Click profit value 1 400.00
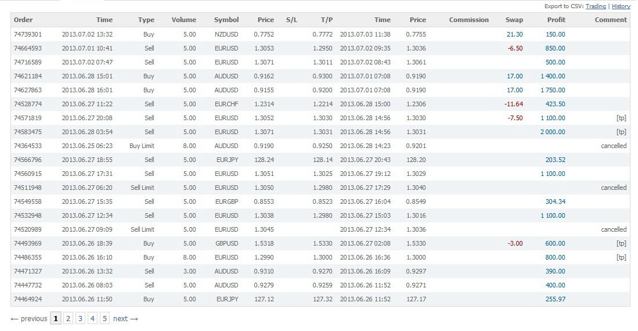Viewport: 638px width, 331px height. click(x=553, y=76)
